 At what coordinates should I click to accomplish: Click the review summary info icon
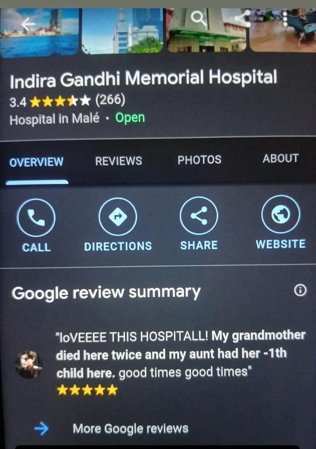(x=300, y=290)
